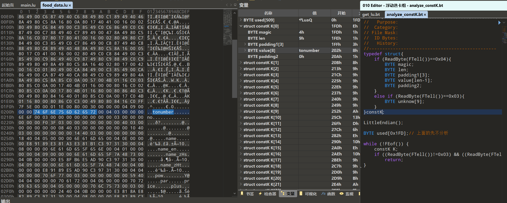This screenshot has height=203, width=507.
Task: Collapse the struct constK K[0] node
Action: point(241,26)
